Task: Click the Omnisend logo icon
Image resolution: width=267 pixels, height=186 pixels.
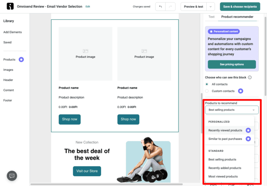Action: (10, 7)
